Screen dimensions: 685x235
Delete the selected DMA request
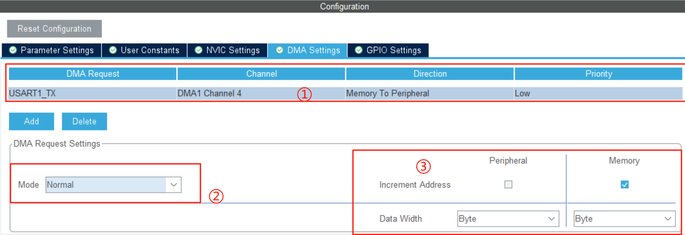[84, 121]
